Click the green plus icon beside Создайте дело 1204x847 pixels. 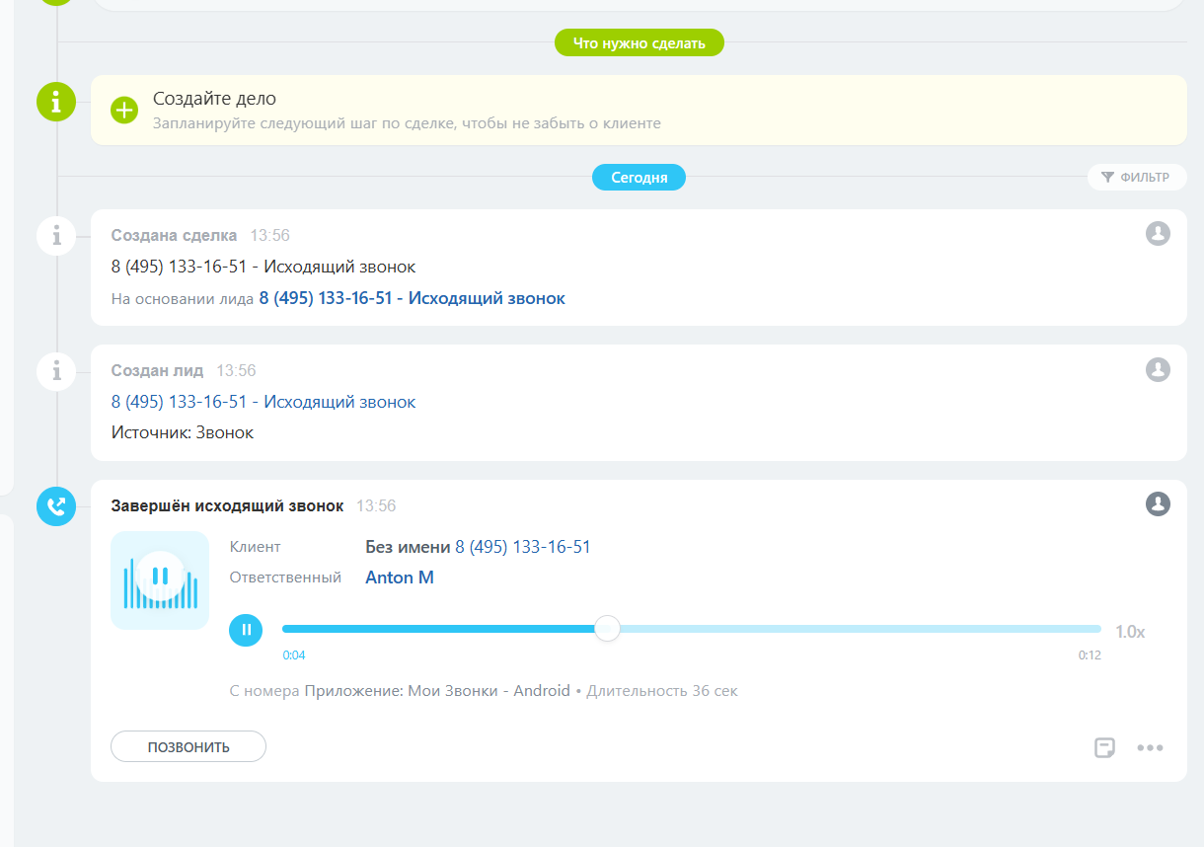[x=124, y=110]
